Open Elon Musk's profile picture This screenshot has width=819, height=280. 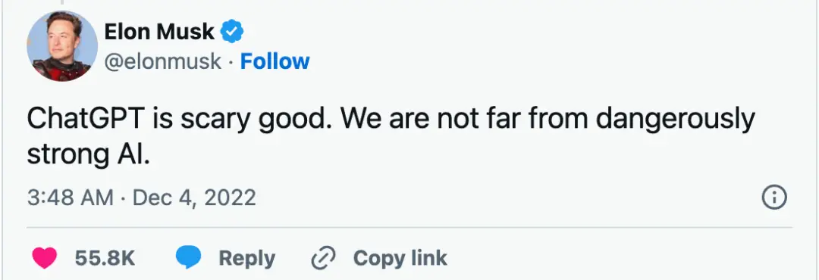[62, 46]
